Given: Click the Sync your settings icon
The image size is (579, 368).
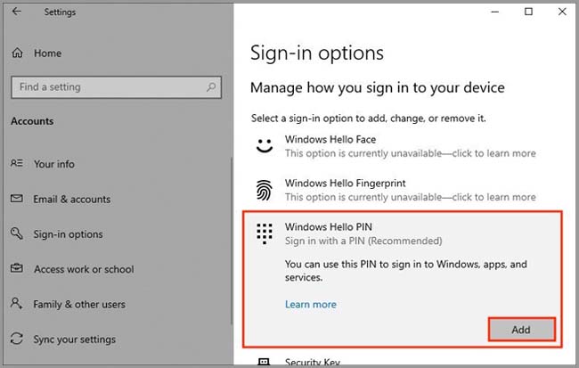Looking at the screenshot, I should click(17, 339).
